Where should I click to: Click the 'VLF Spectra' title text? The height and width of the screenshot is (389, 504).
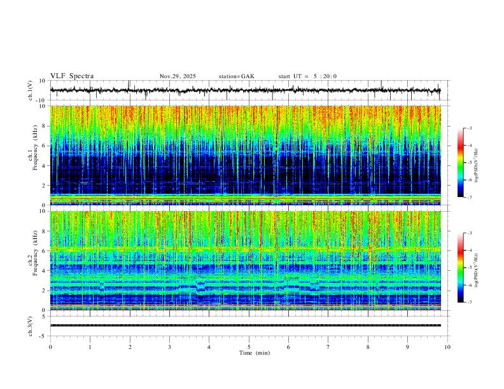pos(72,76)
